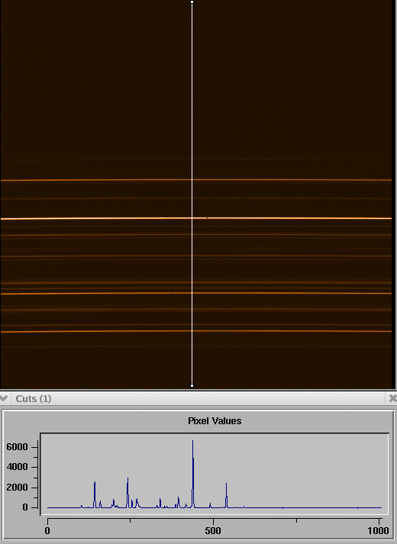Screen dimensions: 397x544
Task: Grab the top endpoint handle of the cut line
Action: coord(192,2)
